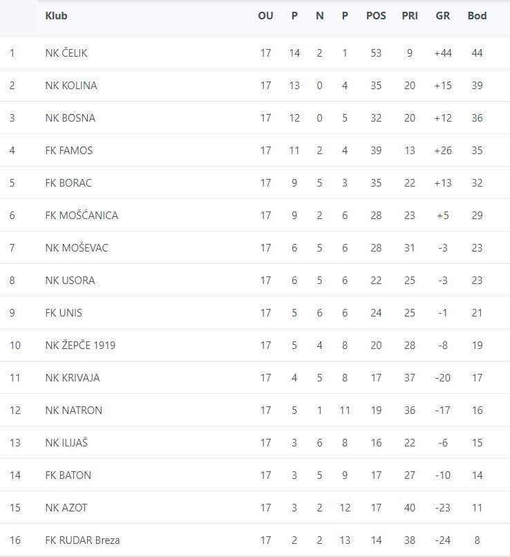Open NK BOSNA team entry

tap(70, 118)
